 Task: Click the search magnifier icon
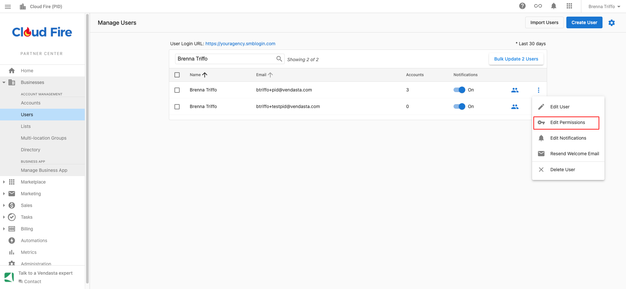point(279,59)
